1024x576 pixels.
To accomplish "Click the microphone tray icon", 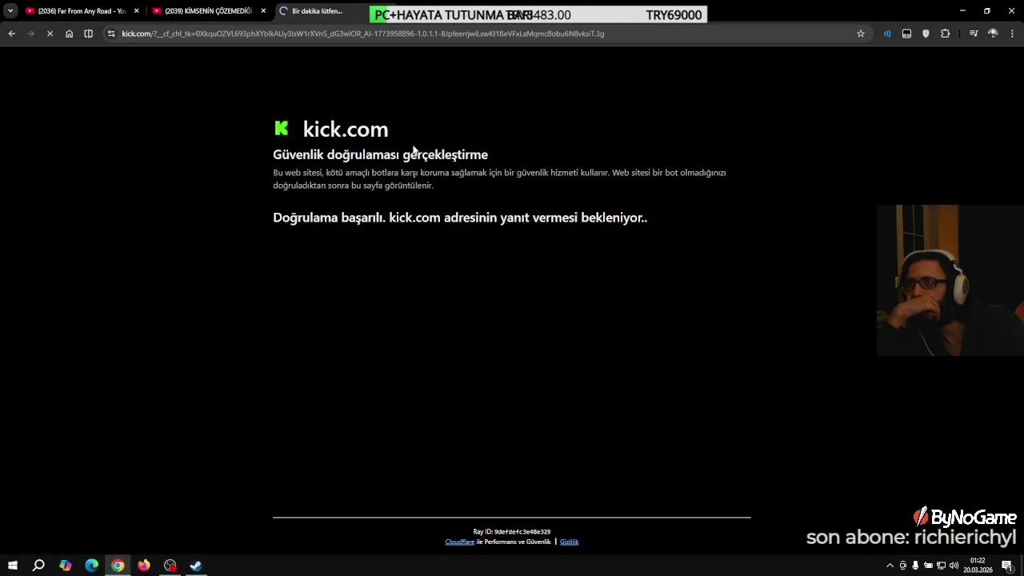I will click(915, 566).
